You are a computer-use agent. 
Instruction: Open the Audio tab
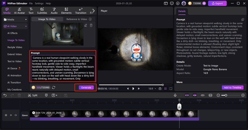pyautogui.click(x=54, y=11)
